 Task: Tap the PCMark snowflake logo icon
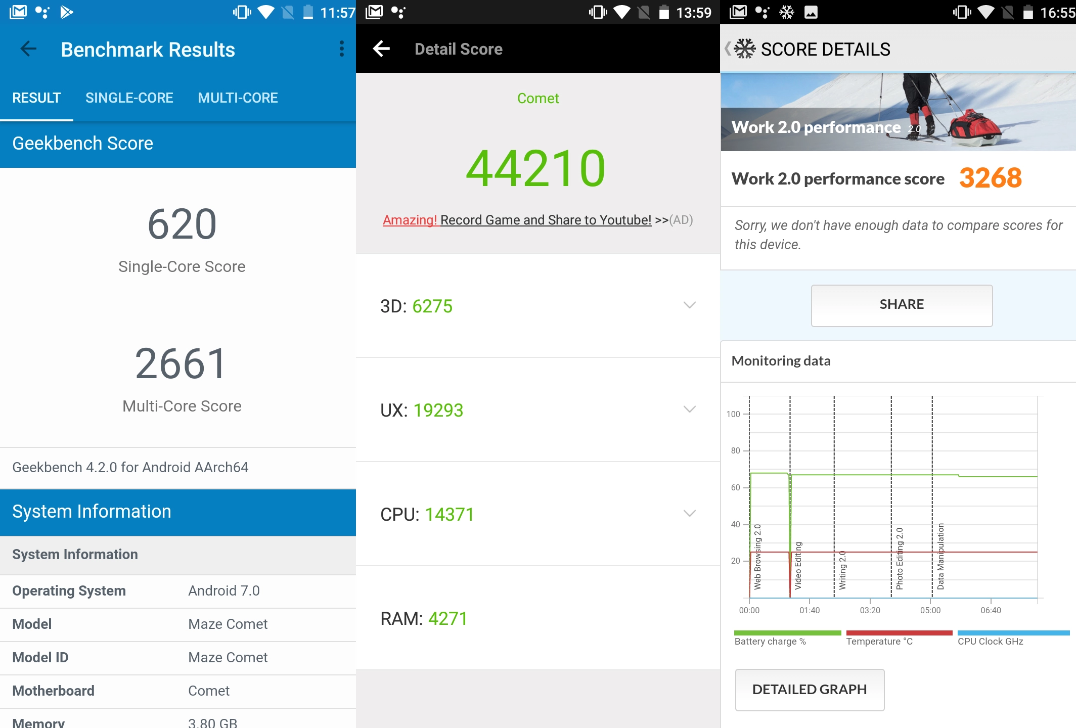(x=744, y=49)
